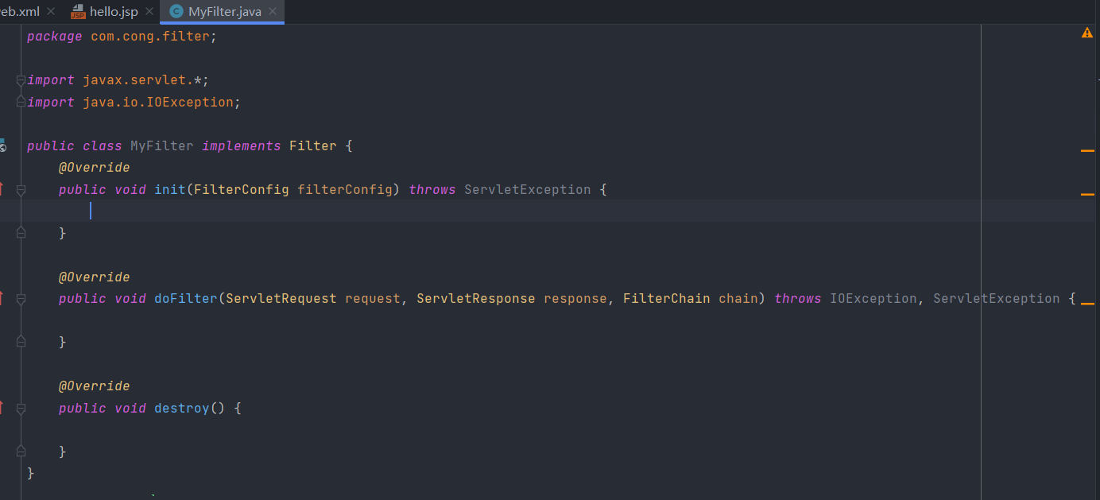Fold the doFilter method using its gutter arrow

pyautogui.click(x=21, y=299)
